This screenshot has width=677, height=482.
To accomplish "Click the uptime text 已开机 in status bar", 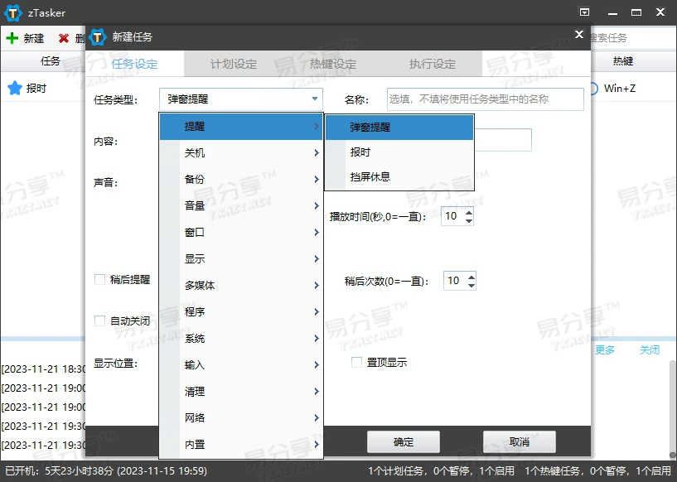I will [x=106, y=470].
